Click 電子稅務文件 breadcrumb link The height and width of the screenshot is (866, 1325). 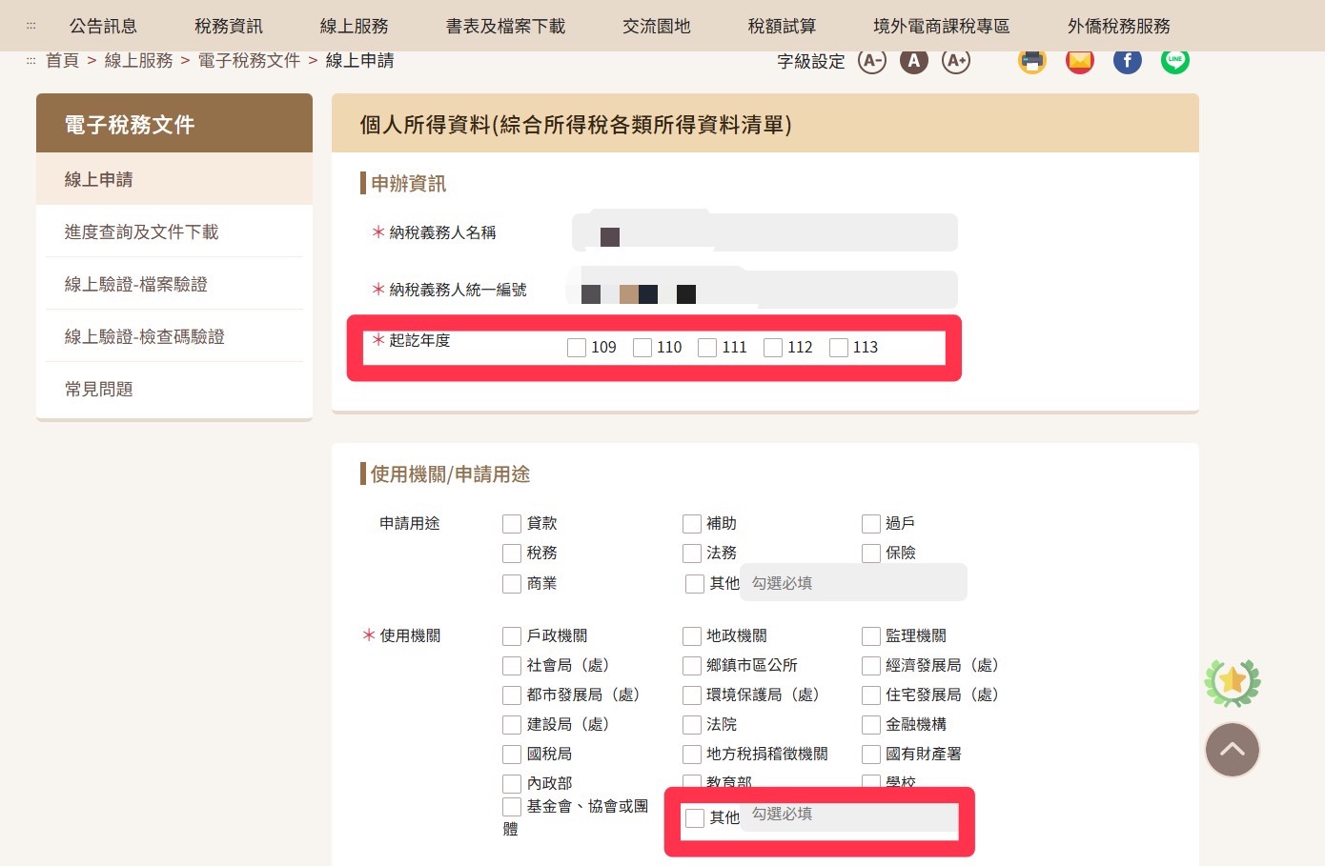pos(249,61)
